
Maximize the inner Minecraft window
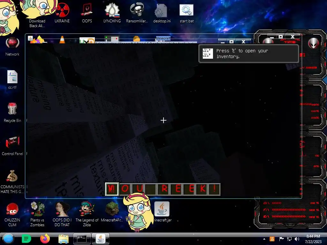[231, 42]
